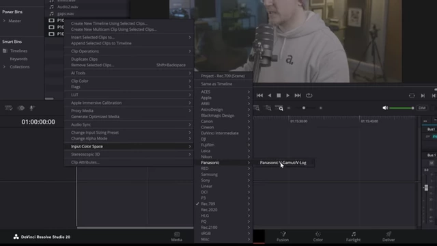Select Audio2.wav in media pool
437x246 pixels.
click(68, 7)
